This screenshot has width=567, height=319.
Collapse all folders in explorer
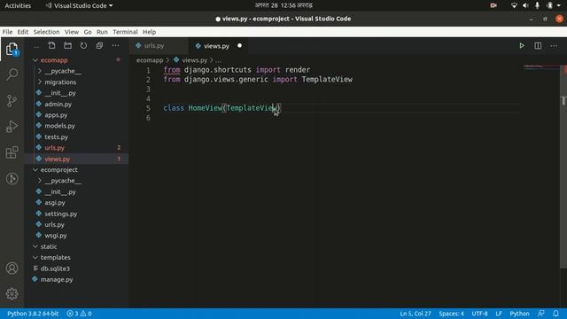point(99,45)
